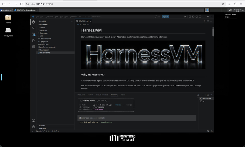Open terminal panel More Actions ellipsis
Viewport: 245px width, 147px height.
(x=203, y=95)
